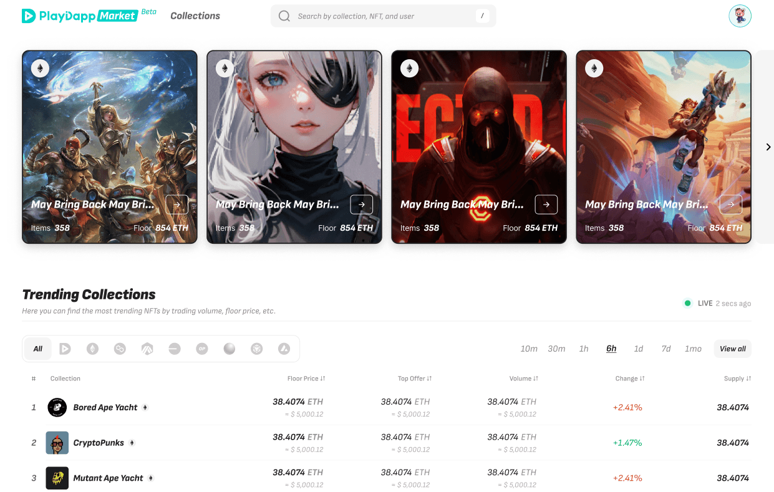This screenshot has height=492, width=774.
Task: Click the green LIVE status indicator
Action: point(688,303)
